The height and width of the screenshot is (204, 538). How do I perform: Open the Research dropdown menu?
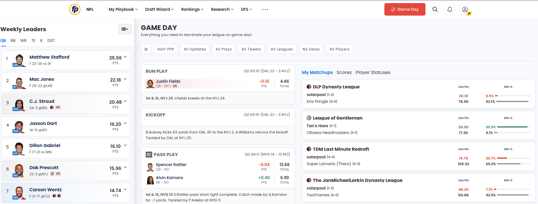click(222, 9)
